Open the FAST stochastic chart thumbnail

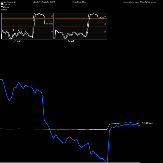click(27, 26)
